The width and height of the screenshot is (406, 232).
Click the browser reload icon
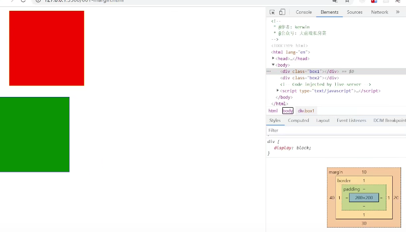23,1
